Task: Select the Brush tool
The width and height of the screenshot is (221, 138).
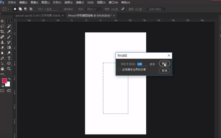Action: tap(9, 37)
